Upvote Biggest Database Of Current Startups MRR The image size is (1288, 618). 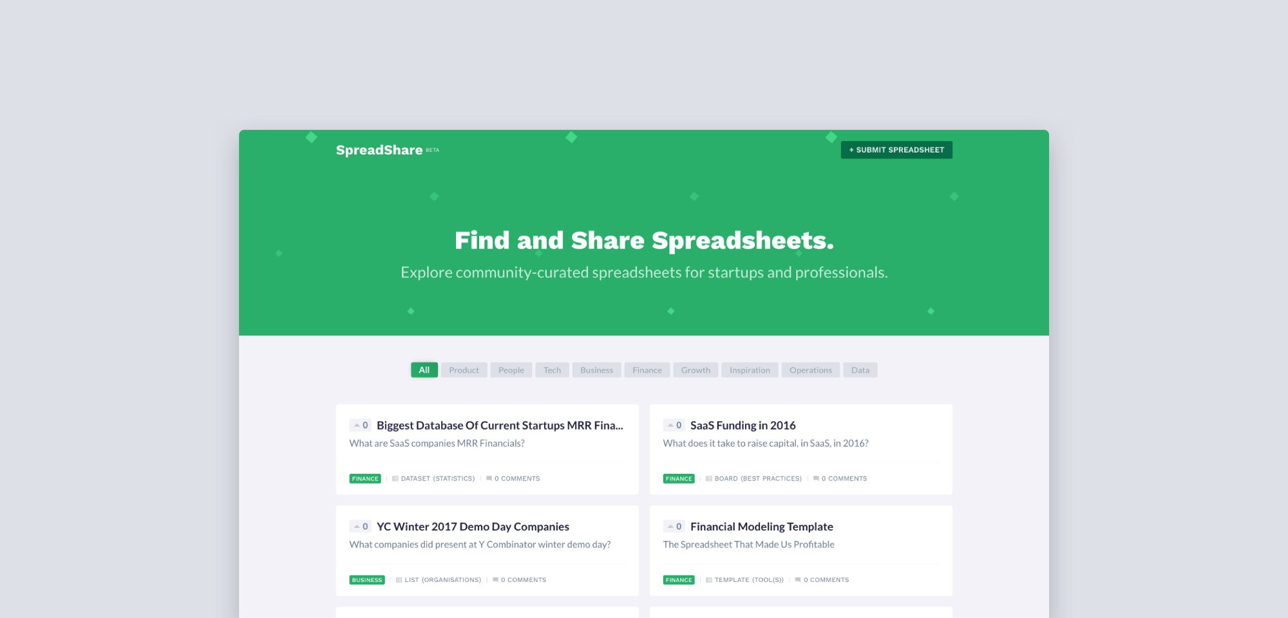pos(360,426)
